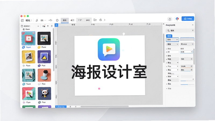Click the sort icon in the template panel header
Screen dimensions: 215x121
click(44, 26)
